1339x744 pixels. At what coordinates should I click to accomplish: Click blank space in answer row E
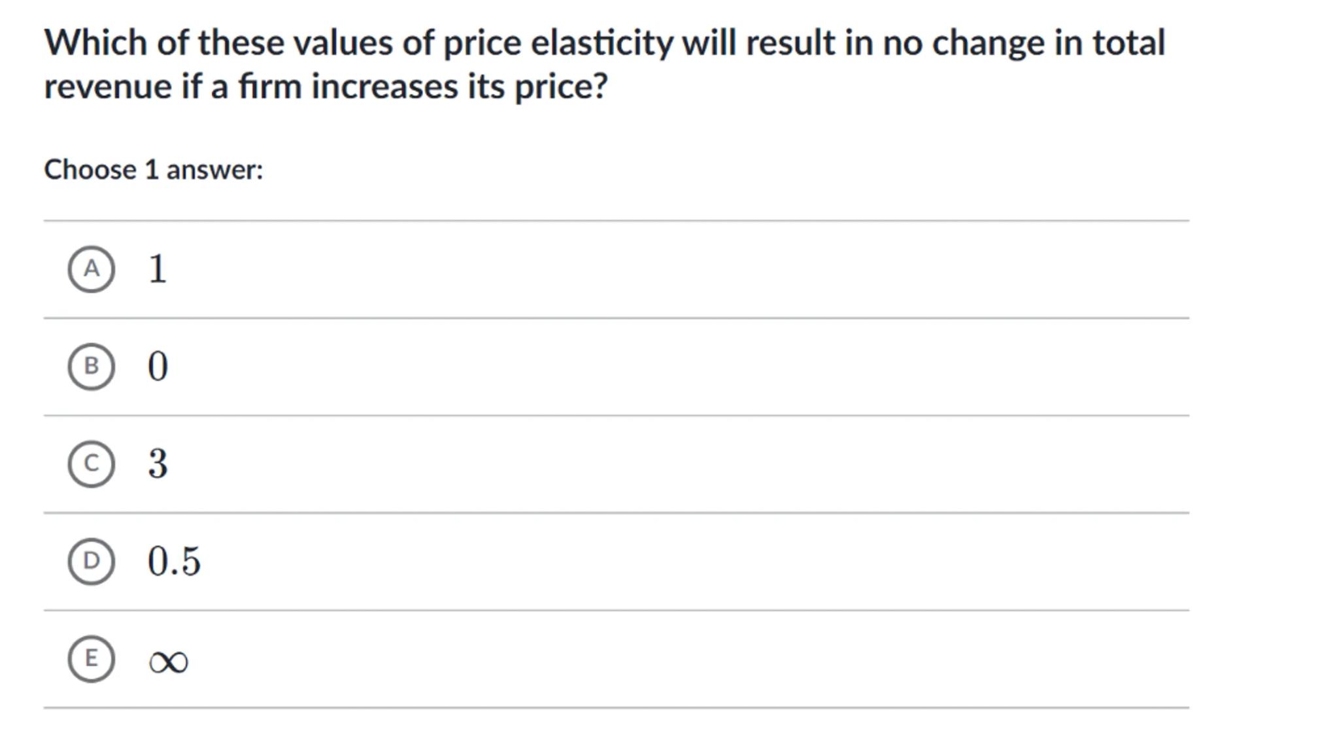(x=654, y=658)
